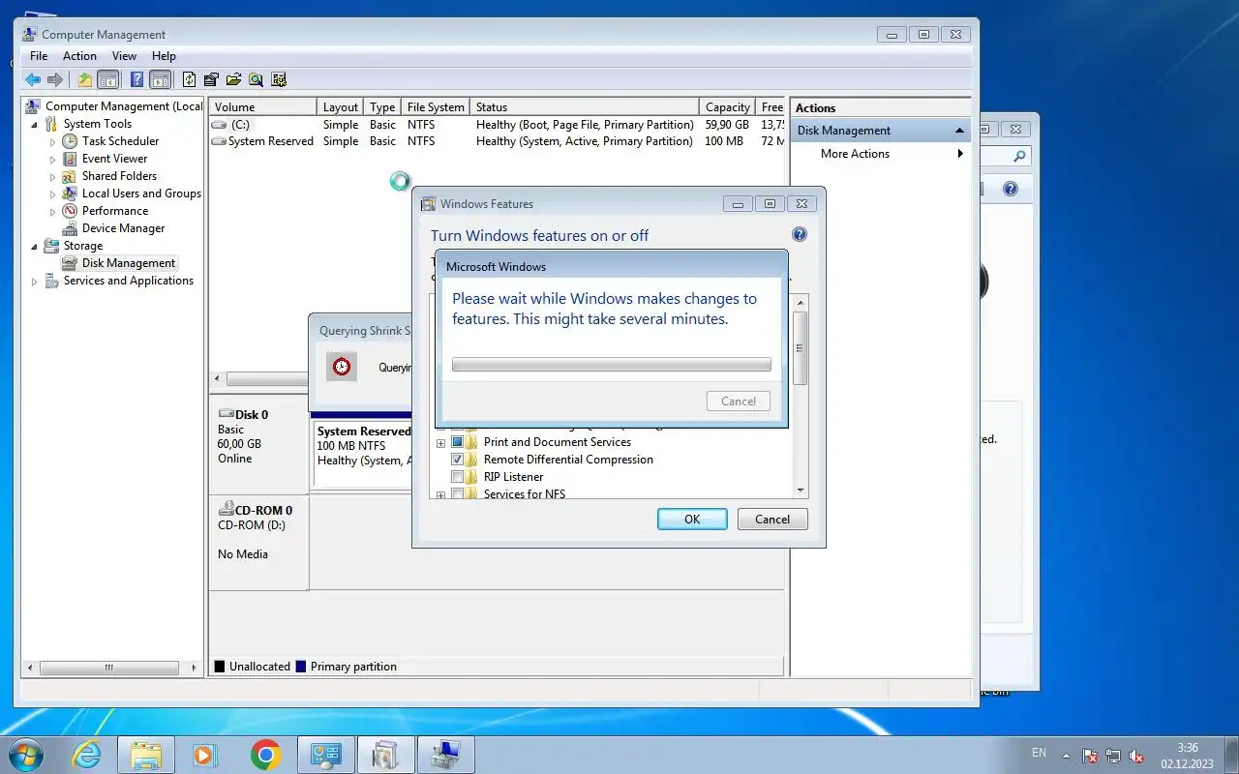Click the Local Users and Groups icon

coord(70,193)
